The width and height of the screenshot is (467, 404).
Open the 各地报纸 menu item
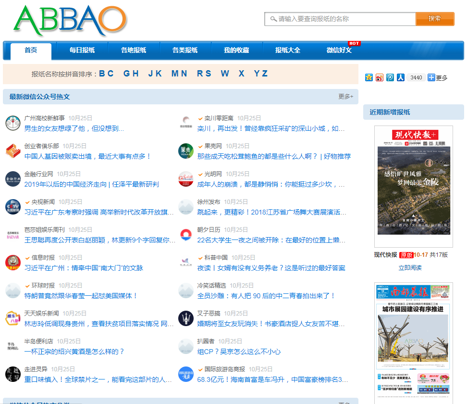point(134,50)
